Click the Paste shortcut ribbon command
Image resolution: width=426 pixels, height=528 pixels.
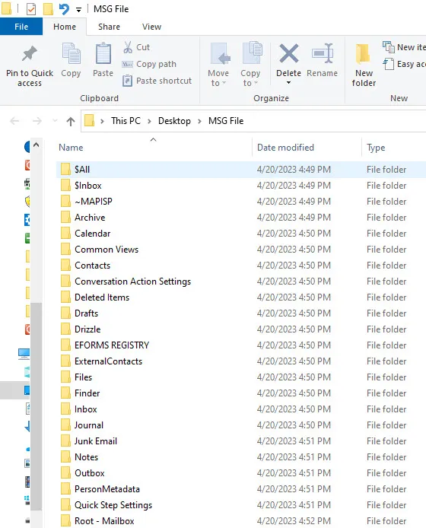click(x=157, y=81)
